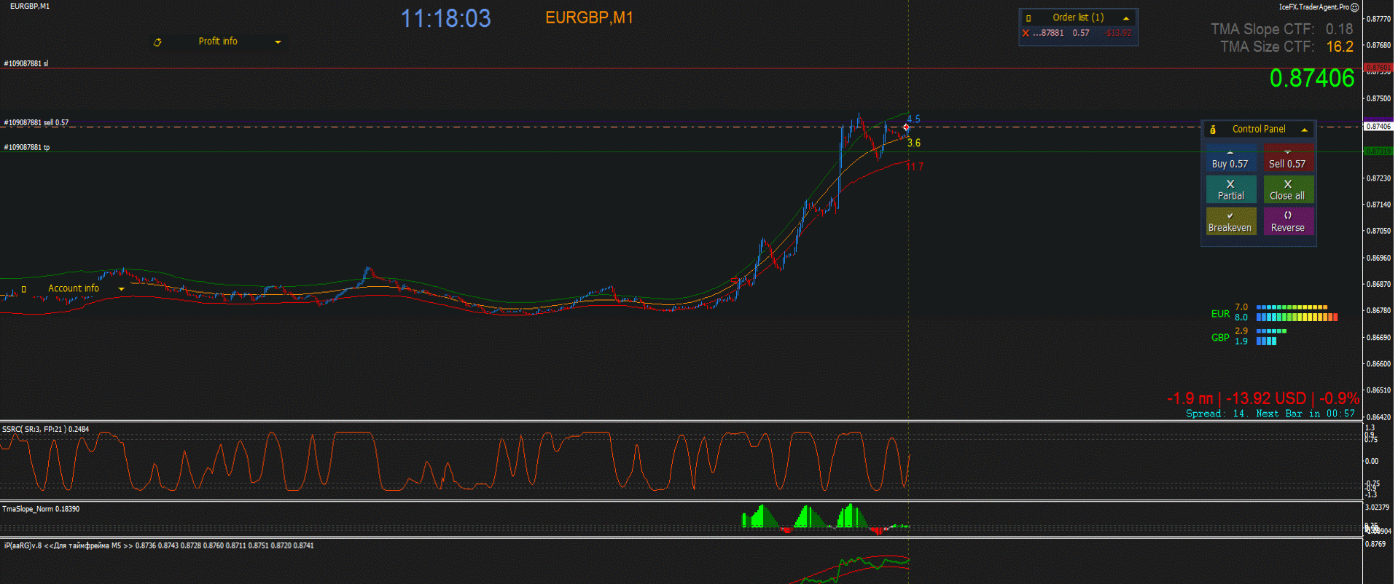Click the iP(aaRG)v.8 indicator label

(x=159, y=545)
